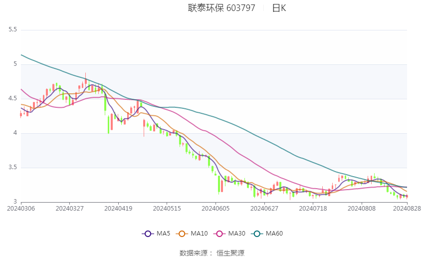Click the 20240718 date axis label
Screen dimensions: 424x258
point(313,209)
